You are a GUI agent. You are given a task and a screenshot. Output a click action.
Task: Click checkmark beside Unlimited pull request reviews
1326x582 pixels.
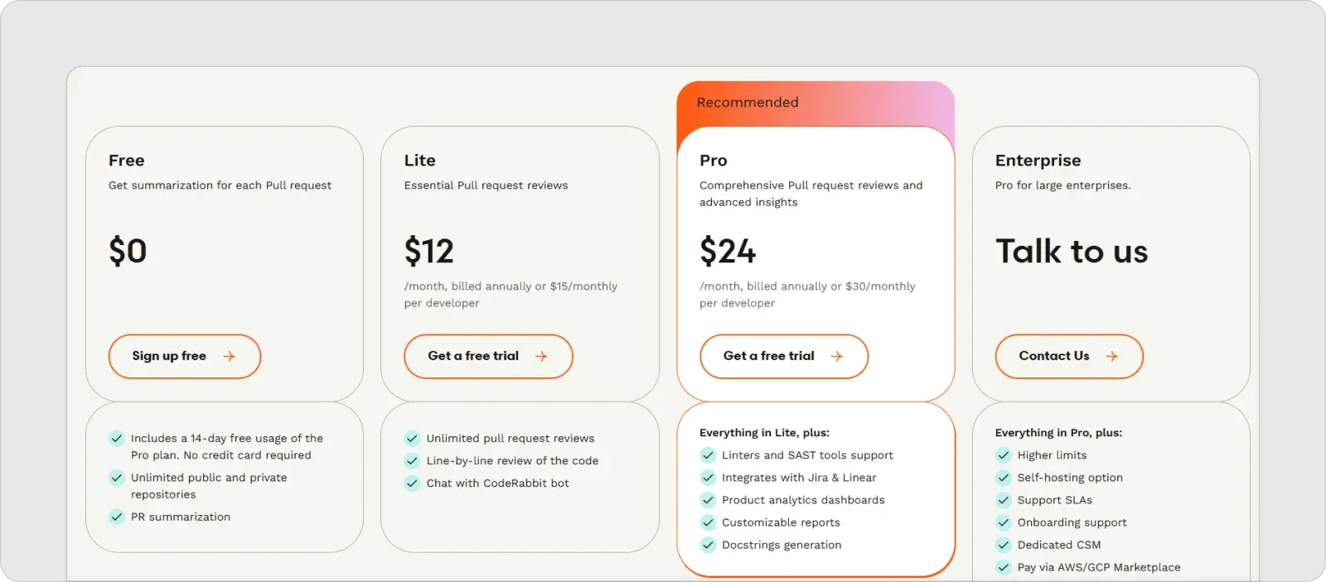coord(412,438)
